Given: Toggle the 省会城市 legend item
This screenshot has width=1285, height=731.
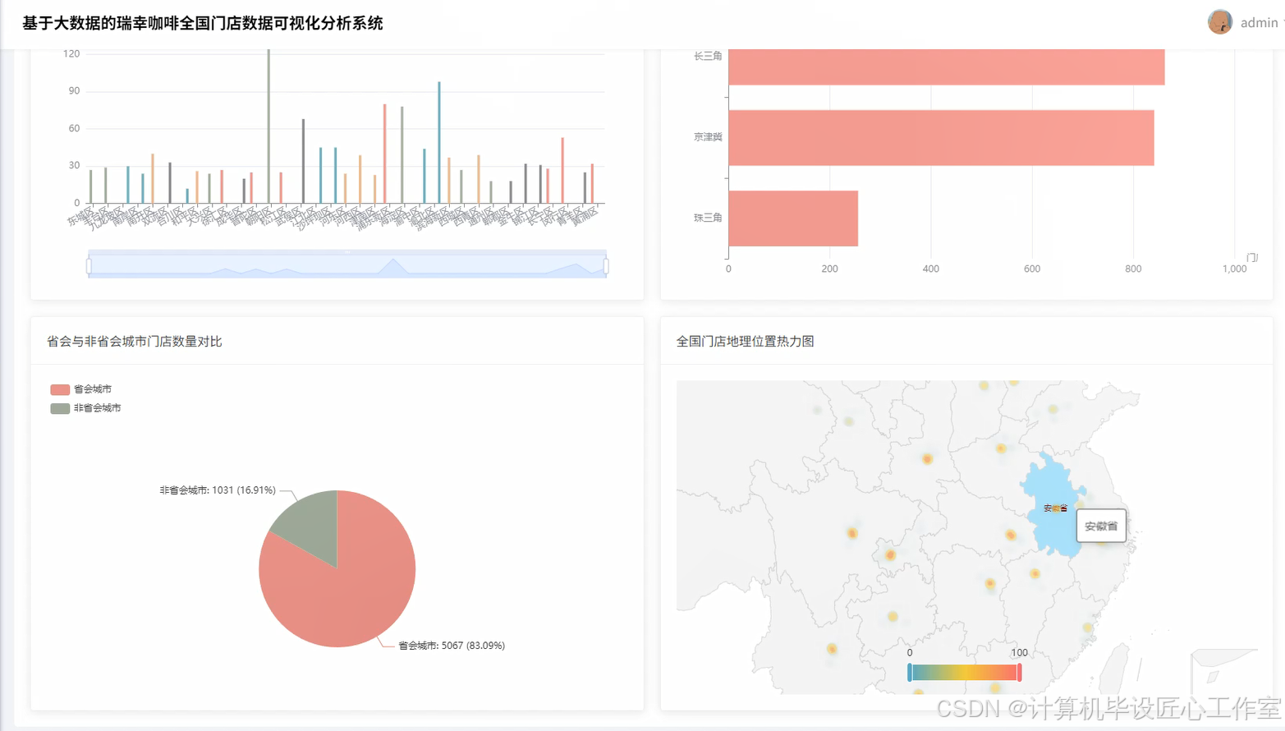Looking at the screenshot, I should pos(80,389).
